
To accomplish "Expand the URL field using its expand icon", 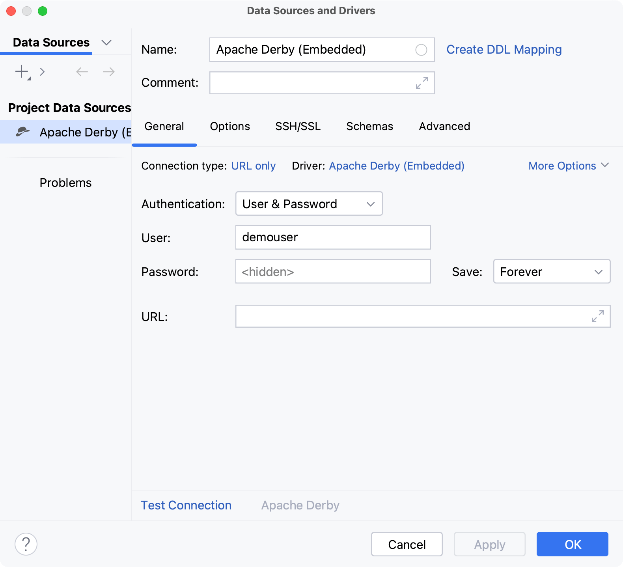I will click(x=598, y=316).
